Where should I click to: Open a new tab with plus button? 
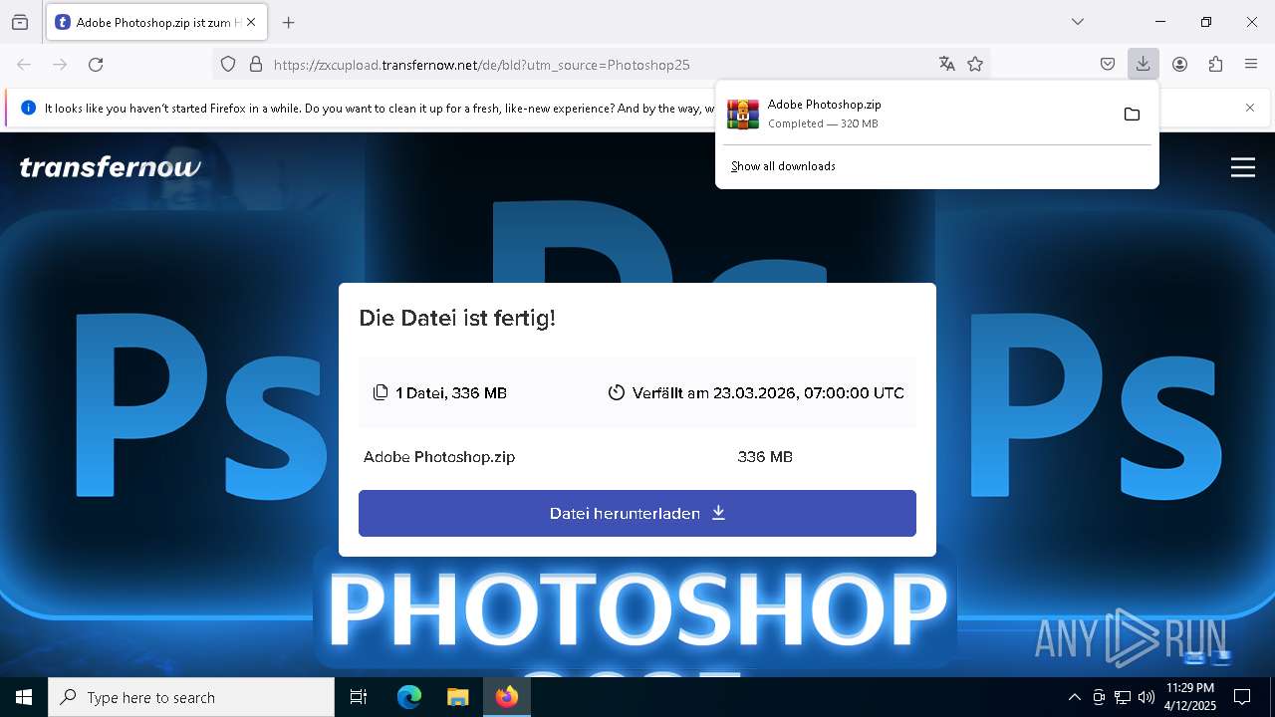coord(289,22)
